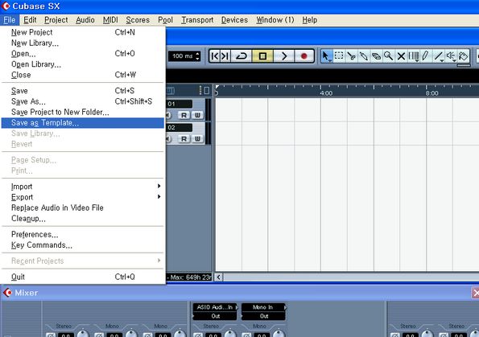Select the Object Selection arrow tool
The width and height of the screenshot is (479, 337).
click(x=326, y=56)
